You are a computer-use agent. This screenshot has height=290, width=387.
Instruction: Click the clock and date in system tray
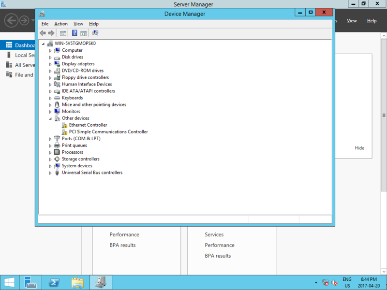369,282
